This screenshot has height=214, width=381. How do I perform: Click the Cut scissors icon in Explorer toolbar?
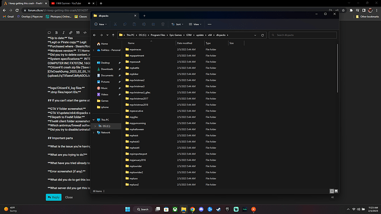pos(115,24)
